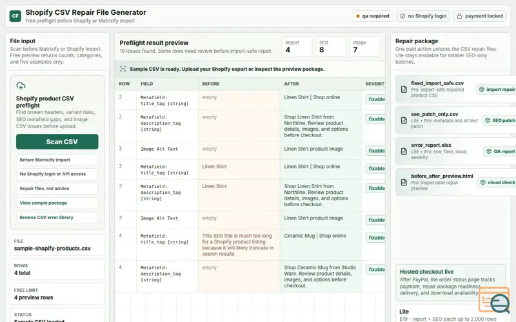
Task: Click the upload cloud icon
Action: (21, 86)
